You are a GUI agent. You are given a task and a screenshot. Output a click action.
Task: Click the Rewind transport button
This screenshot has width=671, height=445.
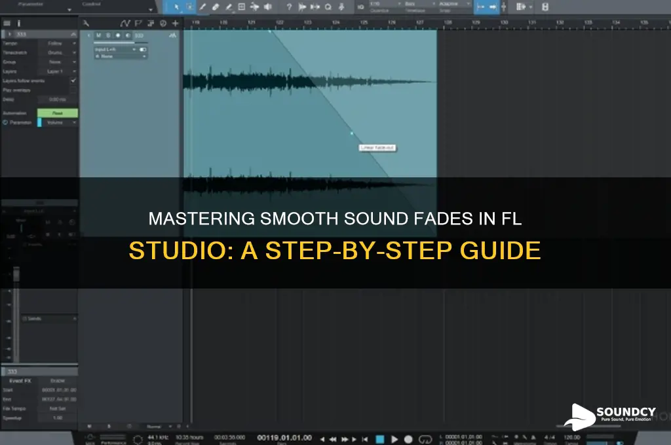[x=332, y=439]
